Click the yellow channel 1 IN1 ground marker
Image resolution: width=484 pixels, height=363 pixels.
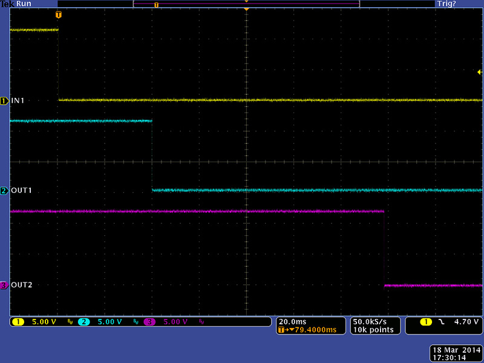click(x=4, y=100)
